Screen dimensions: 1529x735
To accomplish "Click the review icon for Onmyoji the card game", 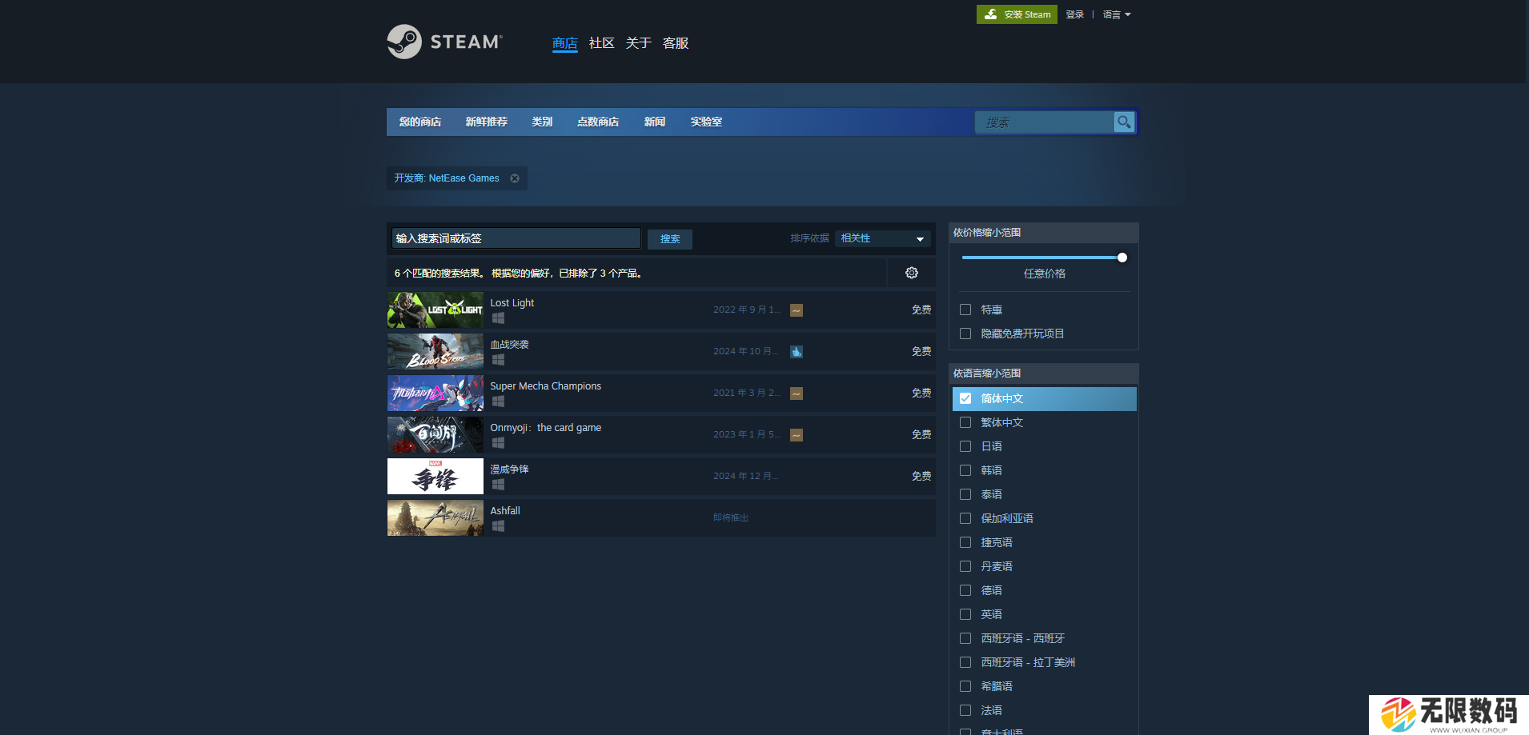I will [797, 435].
